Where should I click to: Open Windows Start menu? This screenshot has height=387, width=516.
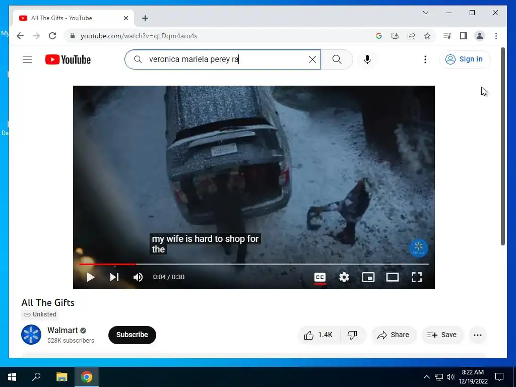(x=12, y=377)
